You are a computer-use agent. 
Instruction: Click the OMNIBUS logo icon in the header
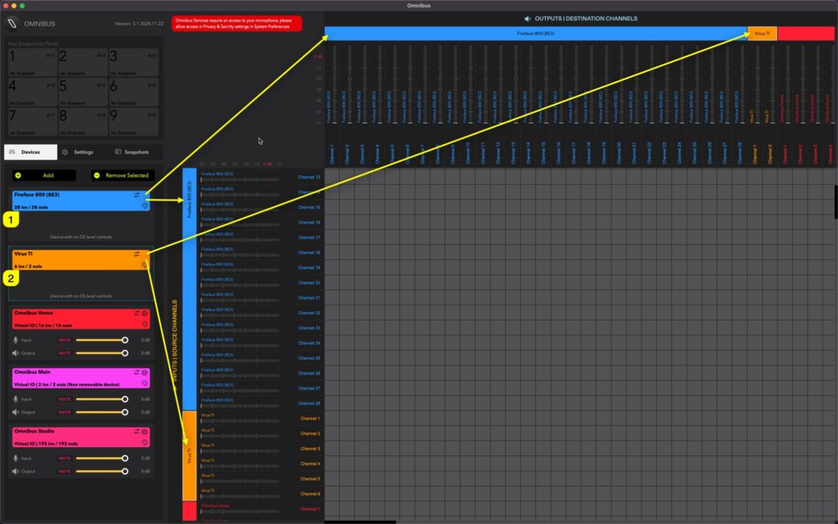click(12, 23)
